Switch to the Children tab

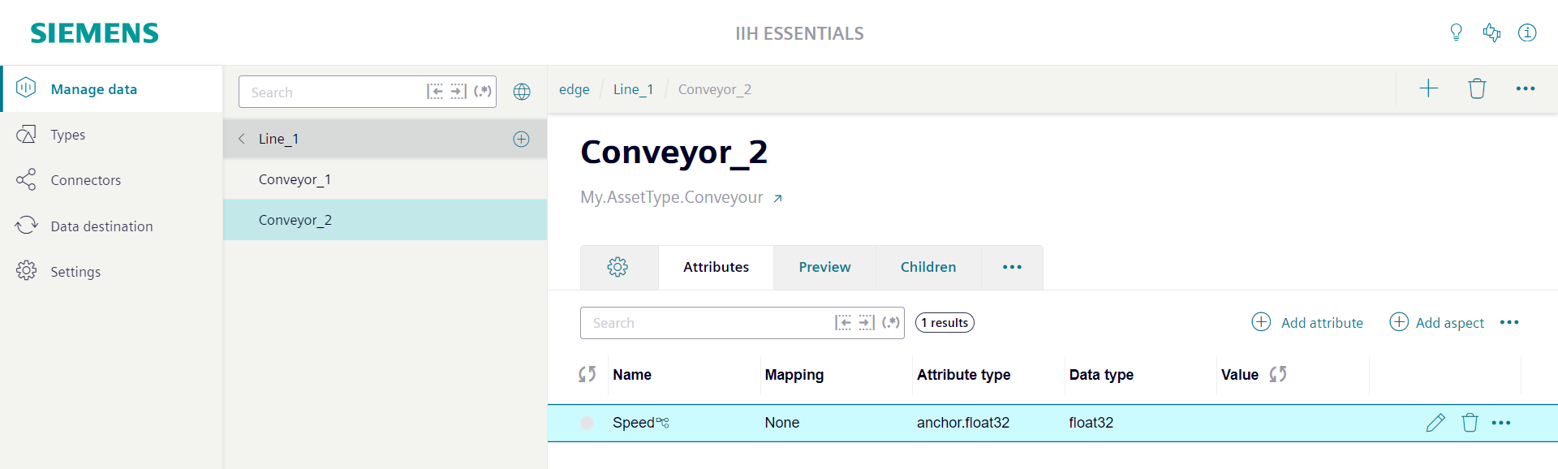point(928,267)
